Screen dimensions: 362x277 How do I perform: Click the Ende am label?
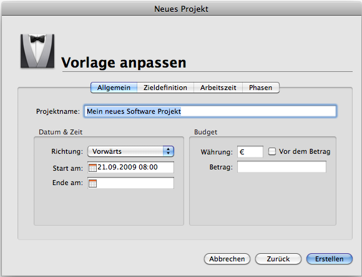tap(67, 183)
